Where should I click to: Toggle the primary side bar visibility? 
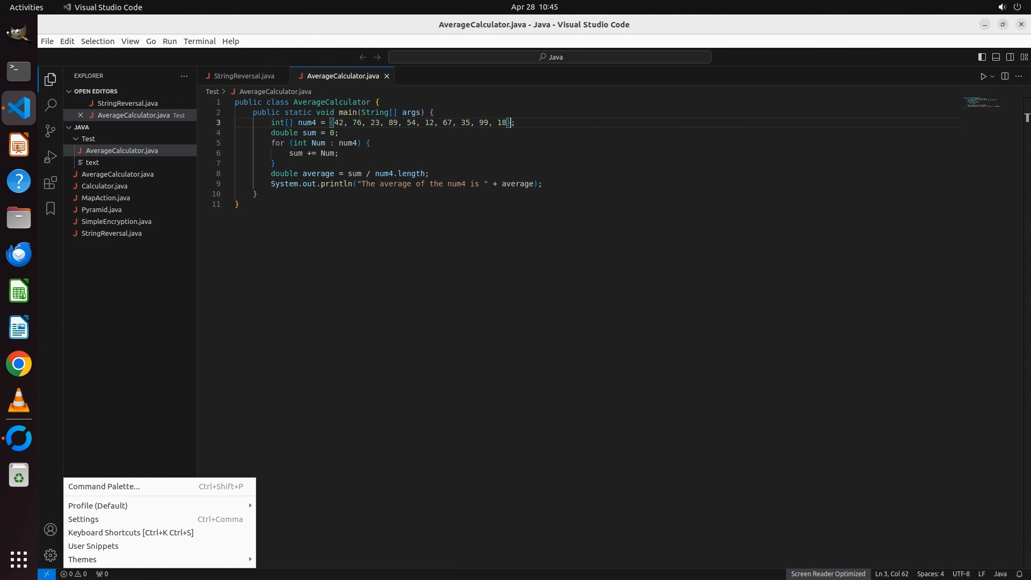click(982, 57)
